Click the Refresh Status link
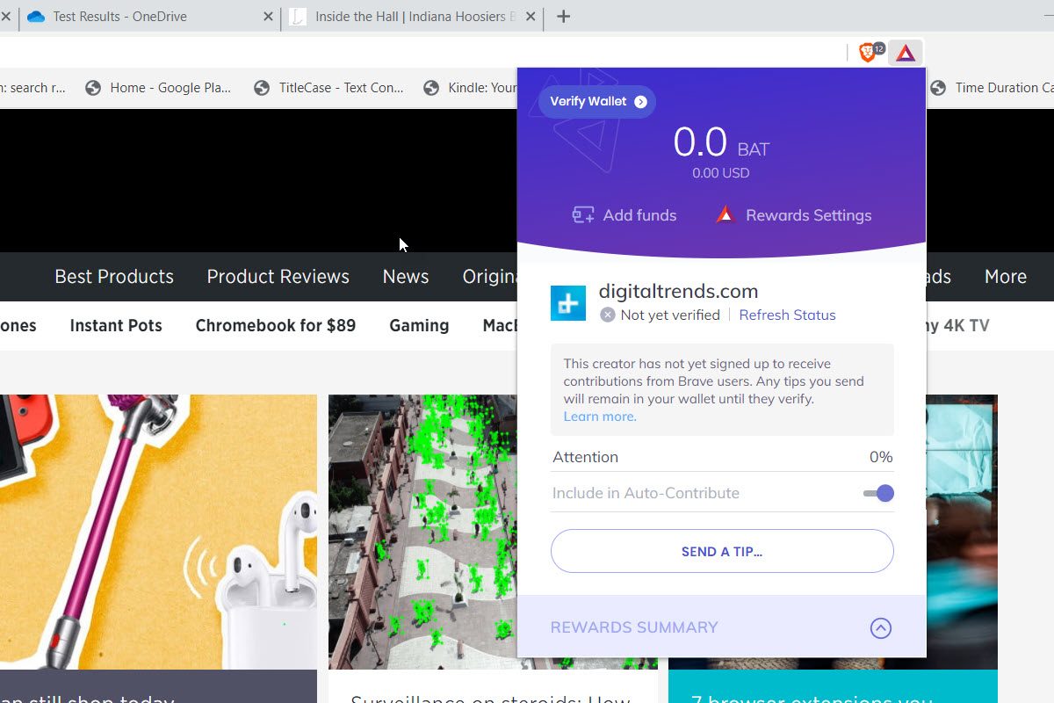 [787, 315]
